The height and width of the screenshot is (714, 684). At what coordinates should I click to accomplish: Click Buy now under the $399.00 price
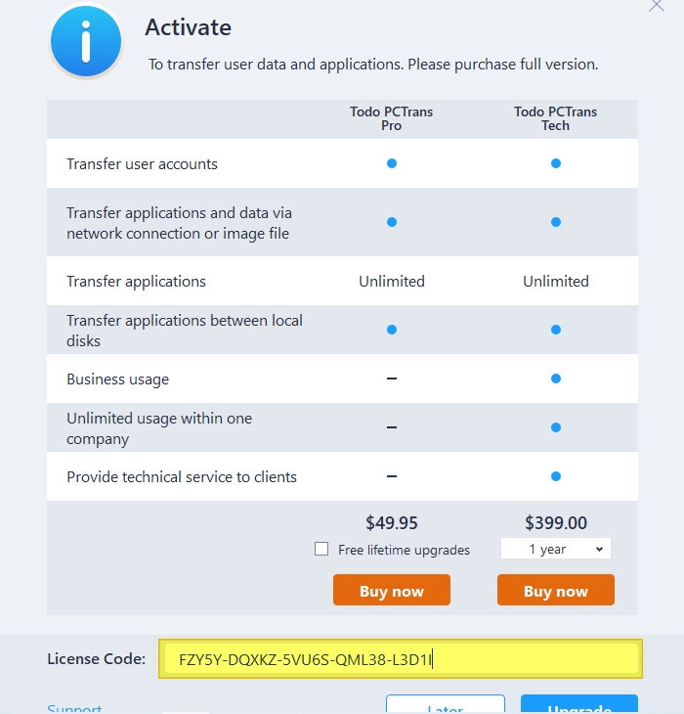tap(556, 591)
